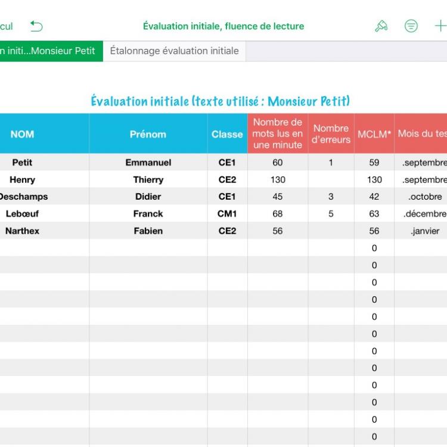The width and height of the screenshot is (447, 447).
Task: Select the first MCLM 0 below Narthex row
Action: pos(374,248)
